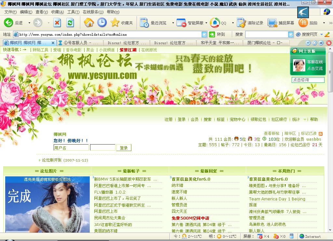Close the 椰枫网 browser tab

click(53, 43)
